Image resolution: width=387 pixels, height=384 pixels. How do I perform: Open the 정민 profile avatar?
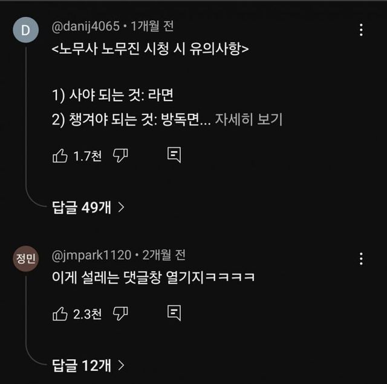coord(25,259)
